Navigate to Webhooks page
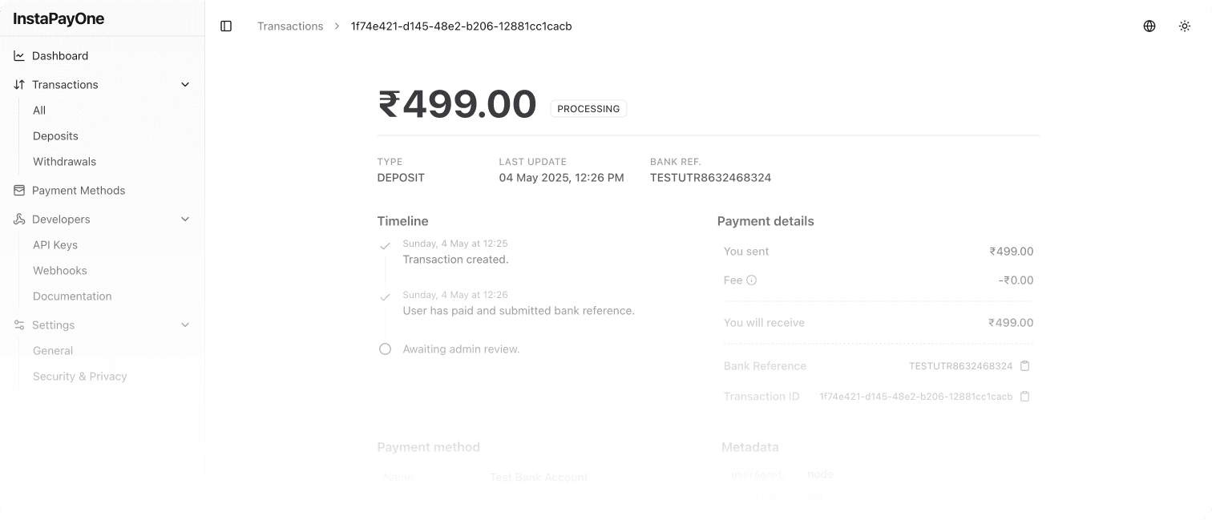 (60, 271)
